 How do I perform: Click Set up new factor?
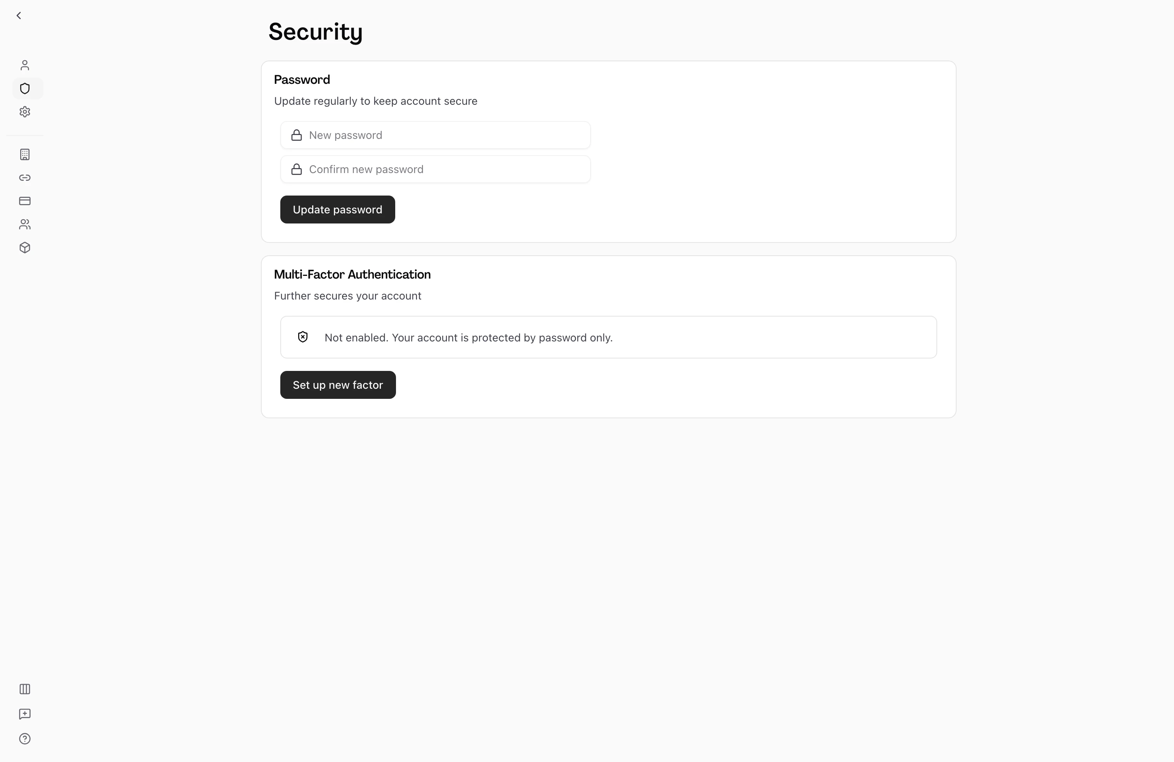(x=337, y=384)
